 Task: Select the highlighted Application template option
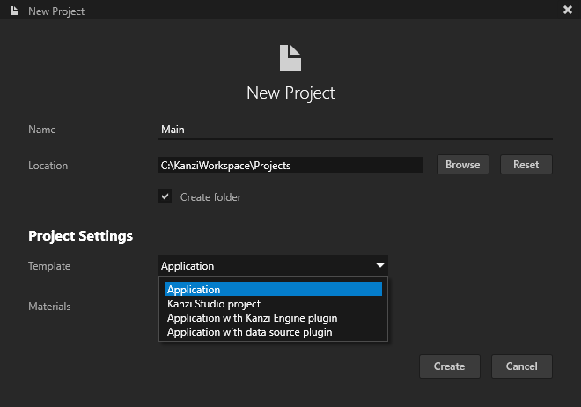coord(273,290)
